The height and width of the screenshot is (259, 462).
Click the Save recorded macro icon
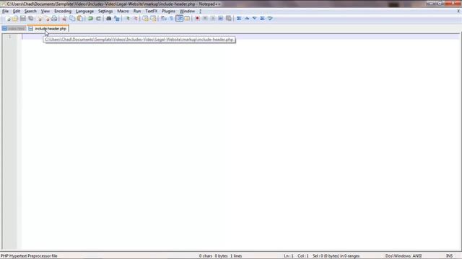[228, 19]
